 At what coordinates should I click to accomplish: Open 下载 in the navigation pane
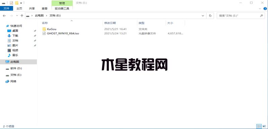pyautogui.click(x=15, y=36)
